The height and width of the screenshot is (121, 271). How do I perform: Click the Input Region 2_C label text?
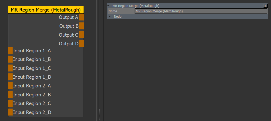click(32, 104)
